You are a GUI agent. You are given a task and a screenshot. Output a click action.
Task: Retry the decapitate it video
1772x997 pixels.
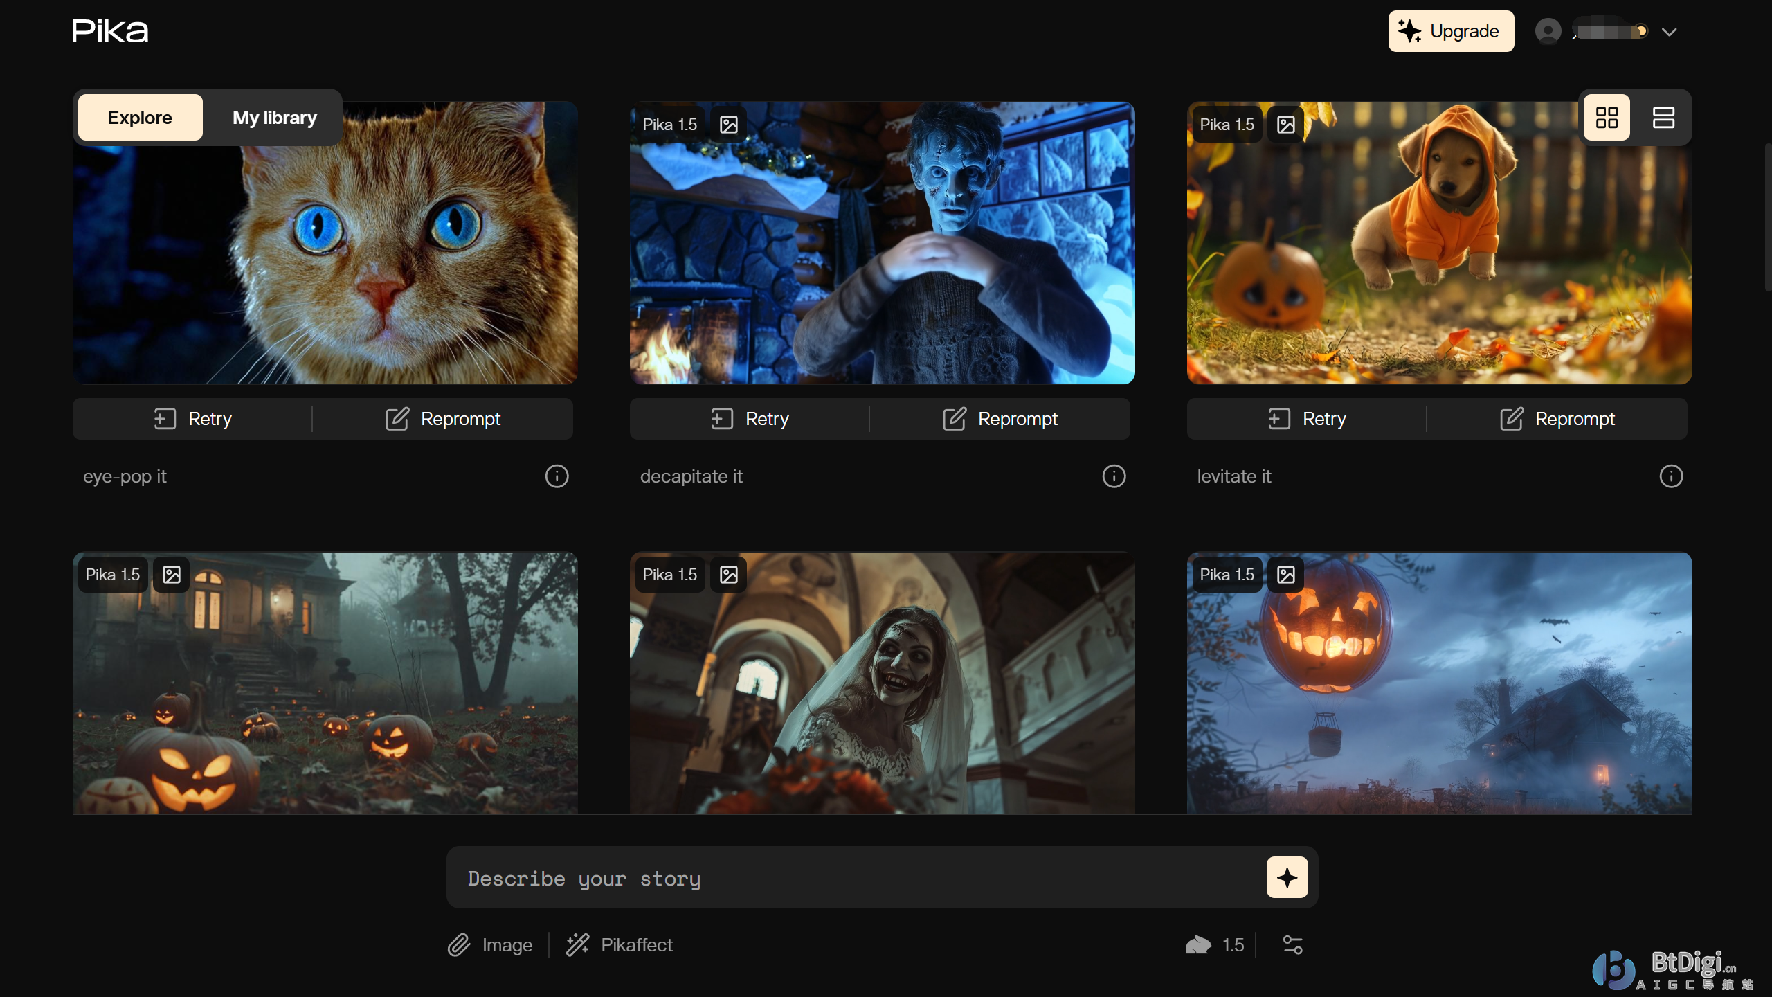tap(750, 419)
